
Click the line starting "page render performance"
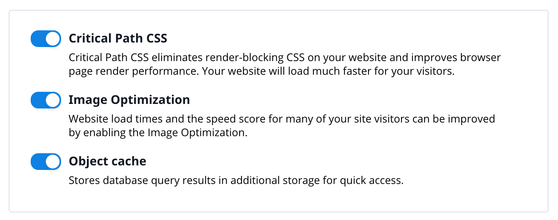[261, 72]
